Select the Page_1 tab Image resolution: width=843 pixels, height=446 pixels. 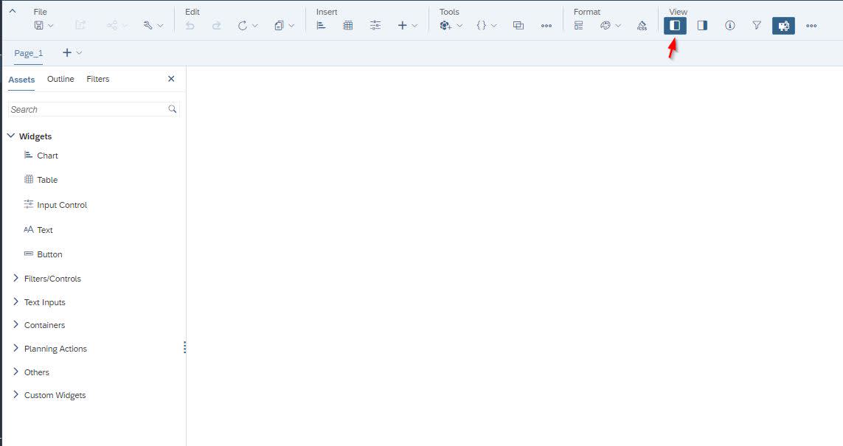click(29, 53)
